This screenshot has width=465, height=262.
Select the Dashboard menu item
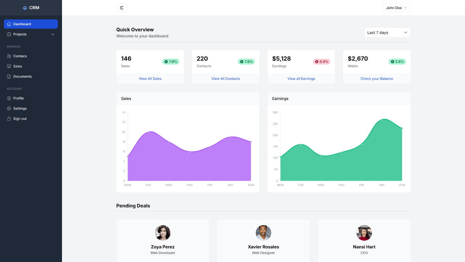(23, 24)
